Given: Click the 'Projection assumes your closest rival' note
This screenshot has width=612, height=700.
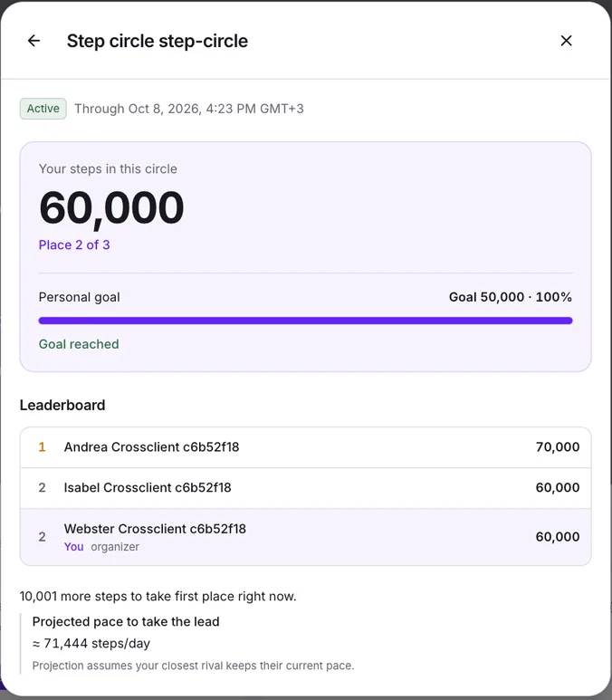Looking at the screenshot, I should [x=193, y=666].
